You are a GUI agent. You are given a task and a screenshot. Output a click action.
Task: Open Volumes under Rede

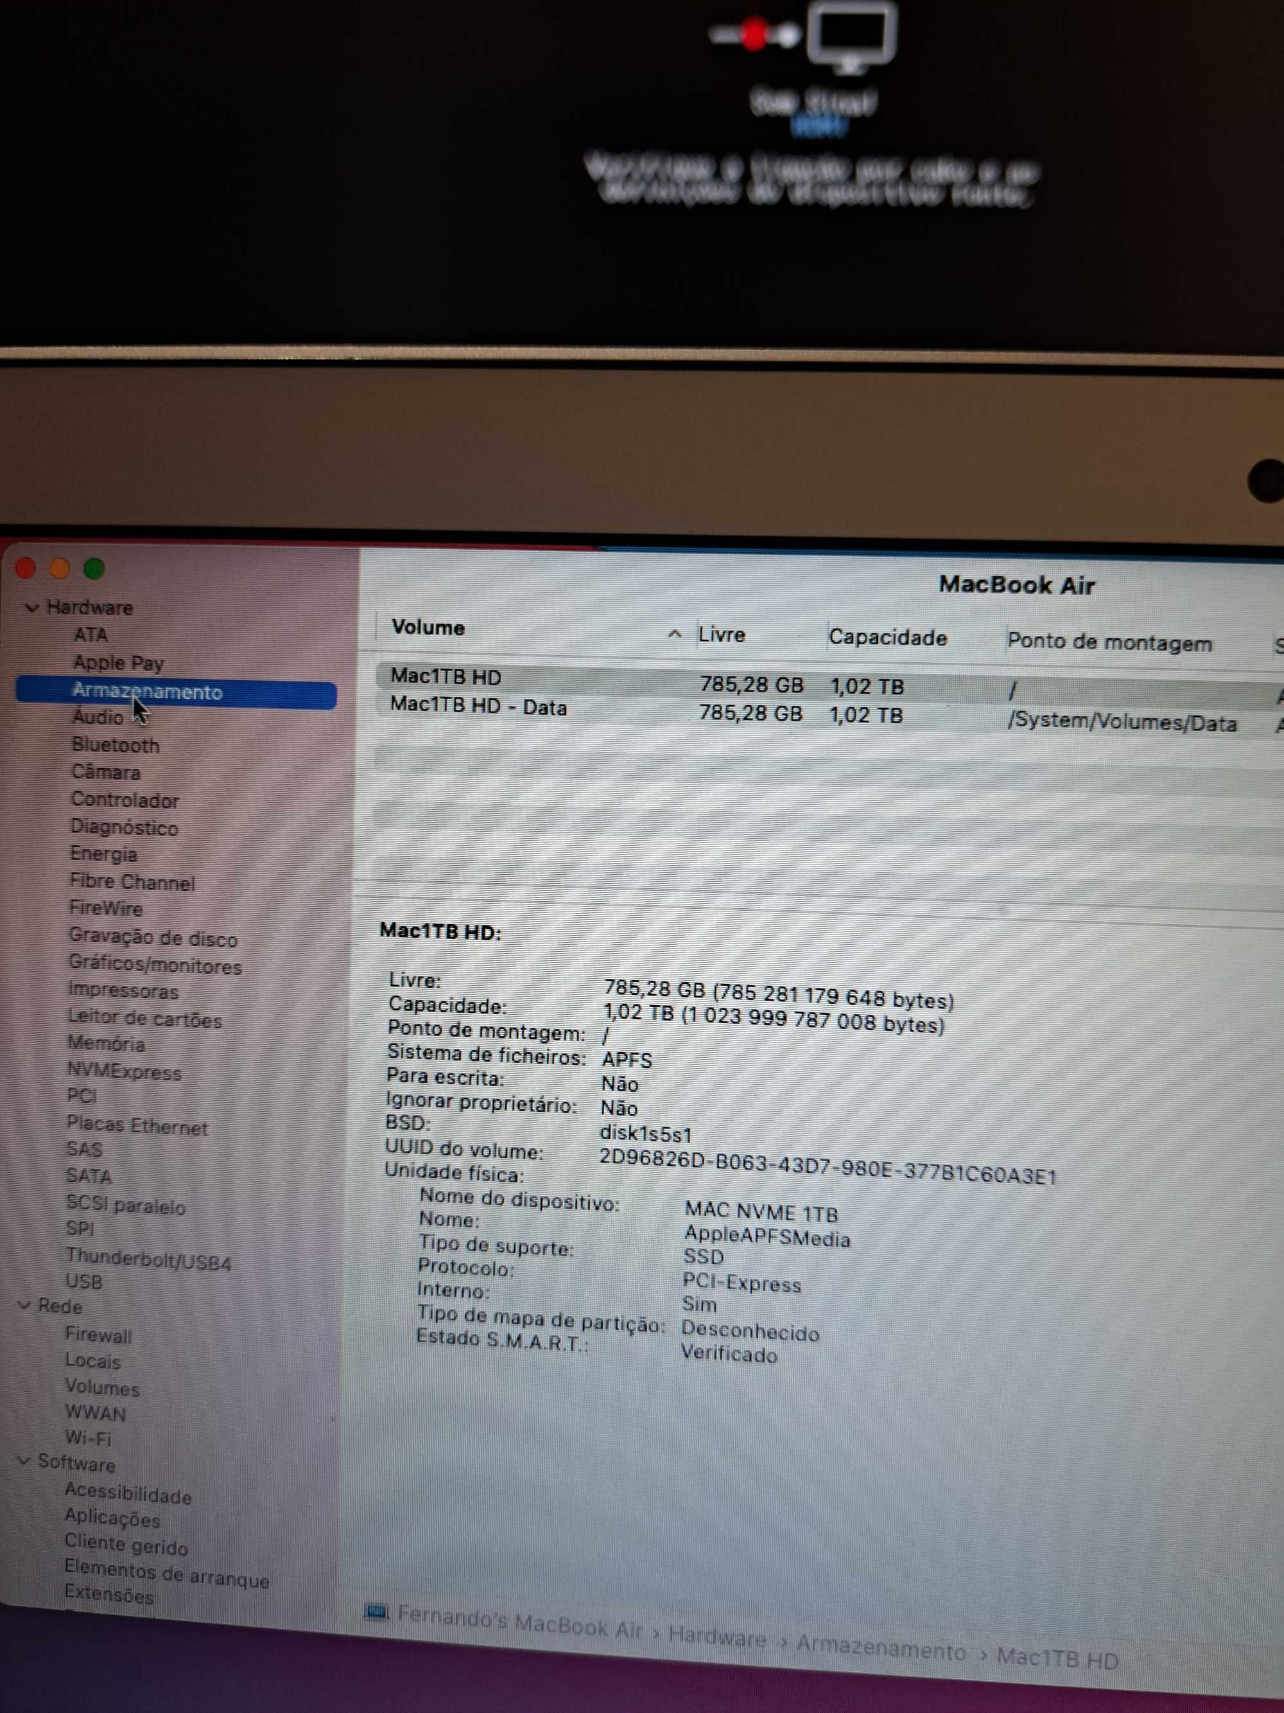pos(102,1389)
